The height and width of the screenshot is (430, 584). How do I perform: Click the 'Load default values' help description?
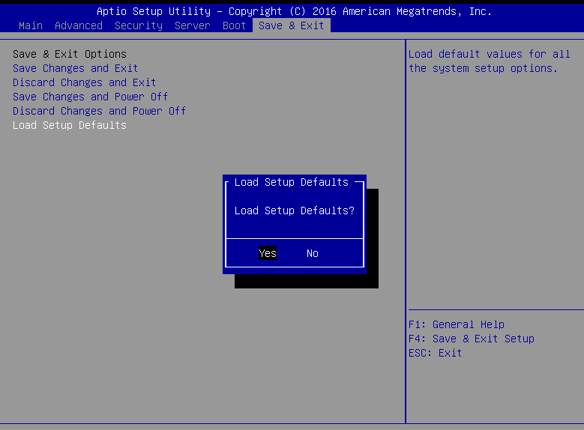[489, 61]
